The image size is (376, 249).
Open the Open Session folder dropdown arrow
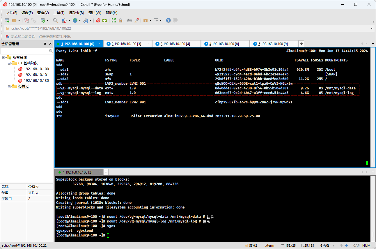tap(19, 20)
